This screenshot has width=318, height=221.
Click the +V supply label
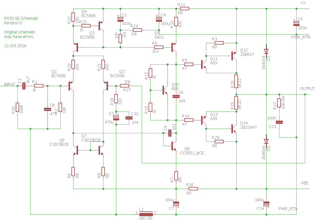pos(303,3)
